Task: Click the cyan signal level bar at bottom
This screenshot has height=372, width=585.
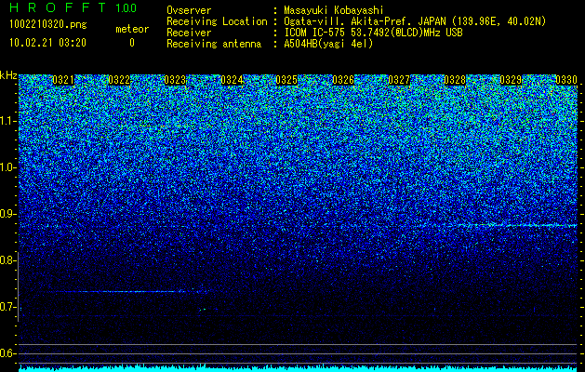Action: click(299, 368)
